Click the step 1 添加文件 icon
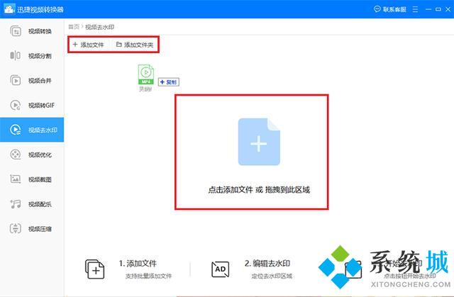454x297 pixels. 94,269
